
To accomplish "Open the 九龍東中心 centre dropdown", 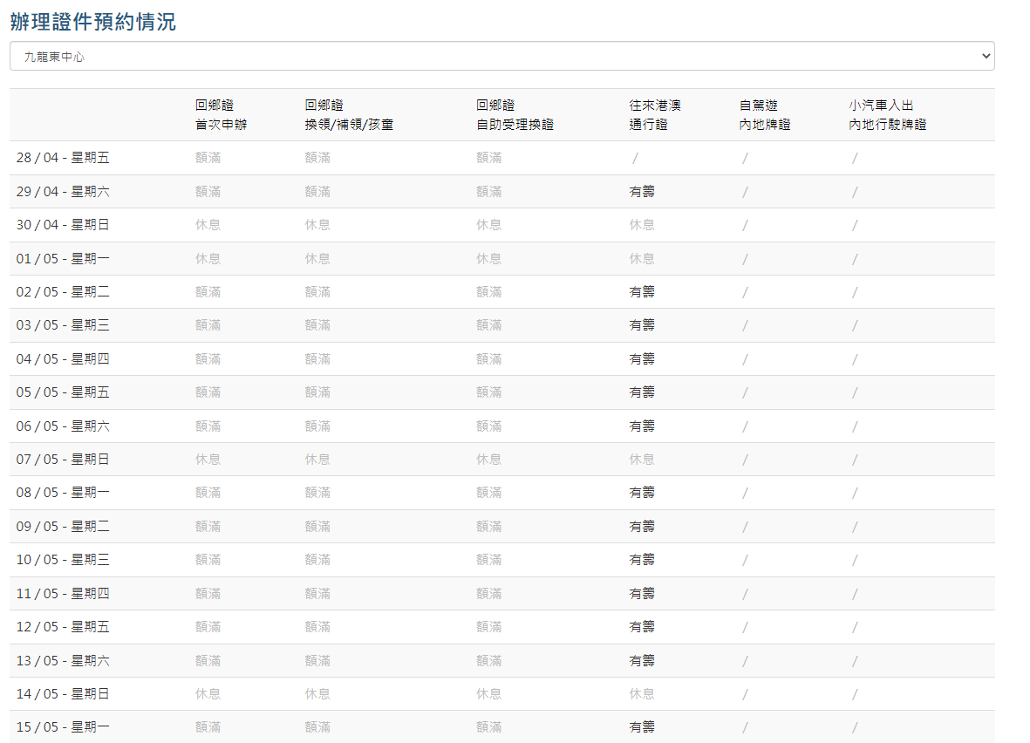I will (x=501, y=57).
